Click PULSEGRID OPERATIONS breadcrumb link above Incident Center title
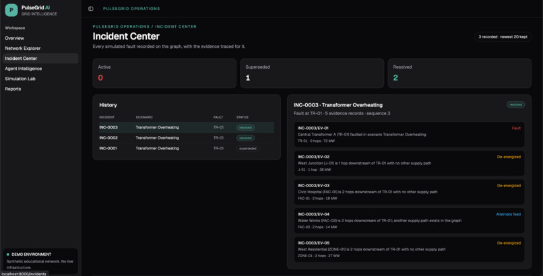543x276 pixels. coord(121,27)
